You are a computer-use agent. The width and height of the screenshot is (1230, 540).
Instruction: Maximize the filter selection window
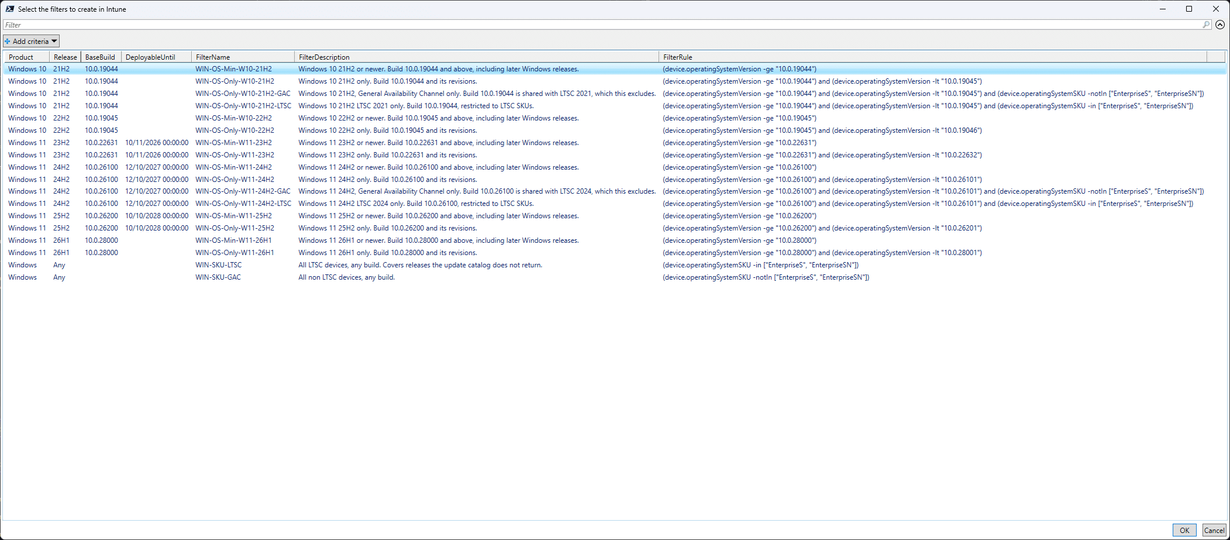coord(1189,9)
